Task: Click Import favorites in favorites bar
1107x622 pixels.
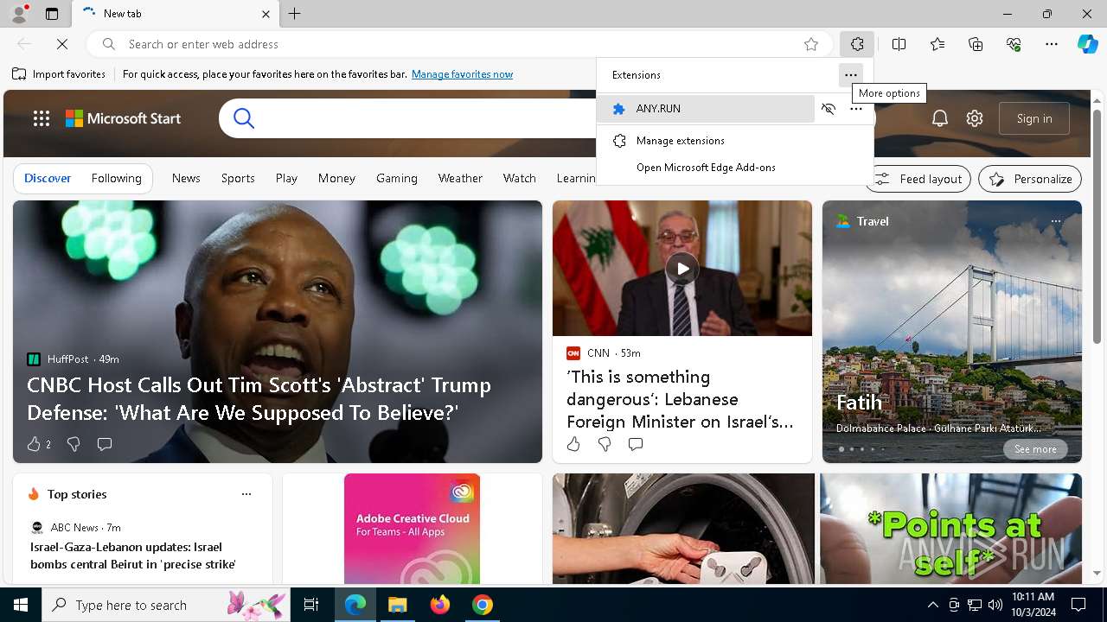Action: pyautogui.click(x=59, y=74)
